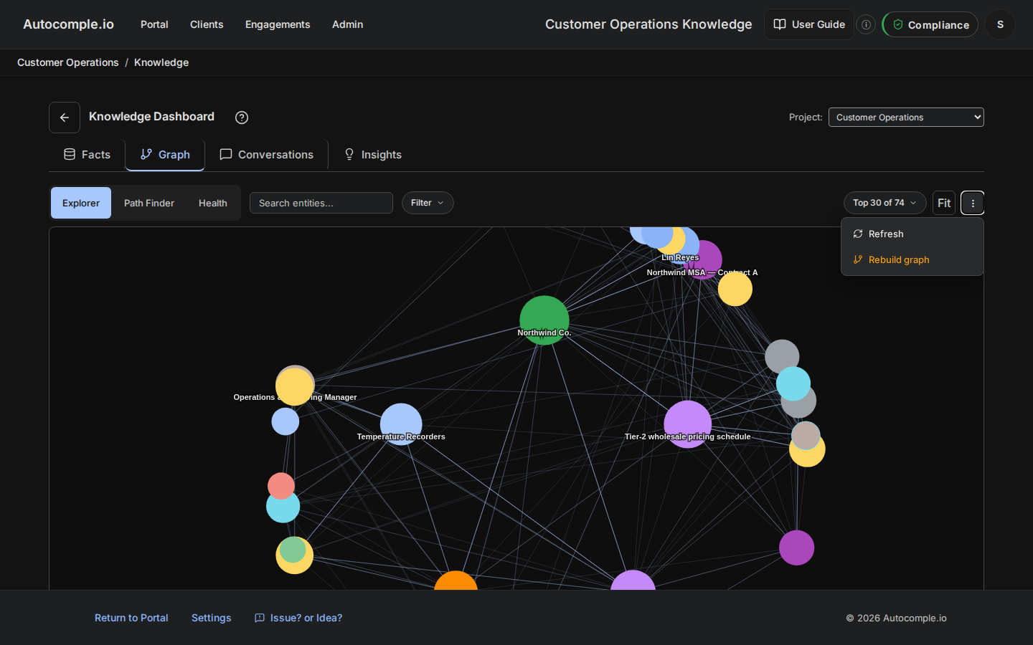Click the back arrow button beside Knowledge Dashboard
1033x645 pixels.
65,118
